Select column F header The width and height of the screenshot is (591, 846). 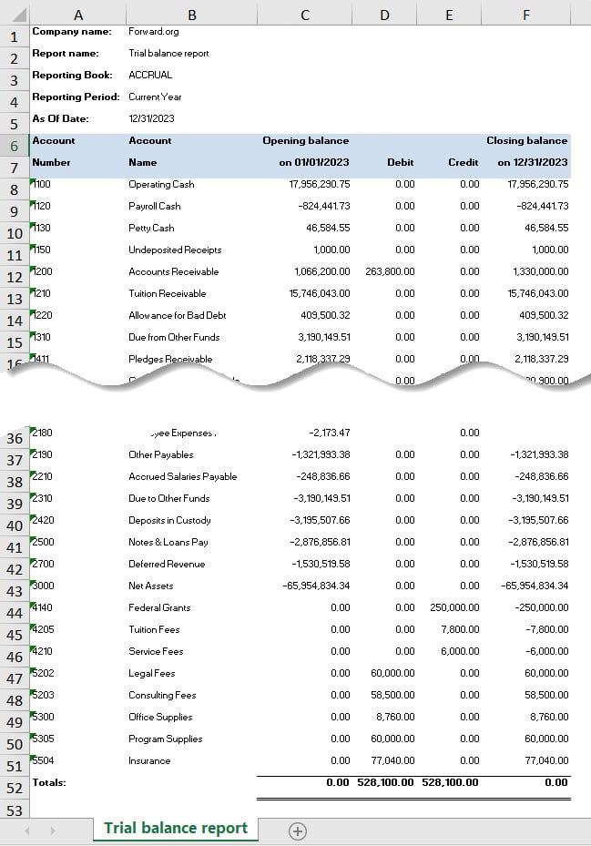(x=526, y=14)
